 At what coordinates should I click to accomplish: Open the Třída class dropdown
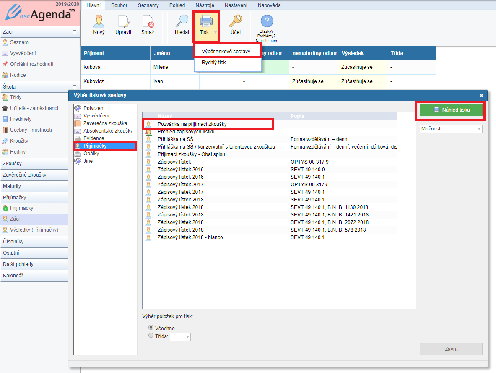tap(187, 337)
